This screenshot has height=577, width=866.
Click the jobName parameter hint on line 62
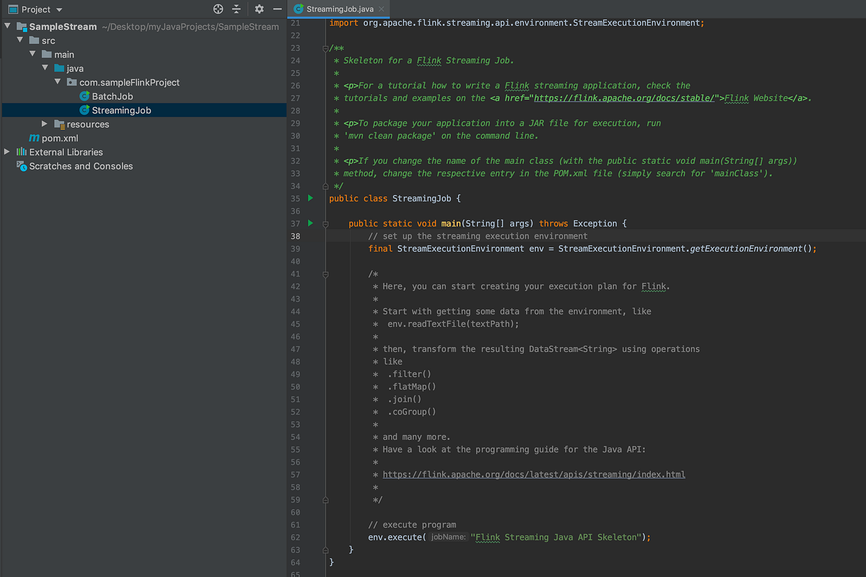446,537
